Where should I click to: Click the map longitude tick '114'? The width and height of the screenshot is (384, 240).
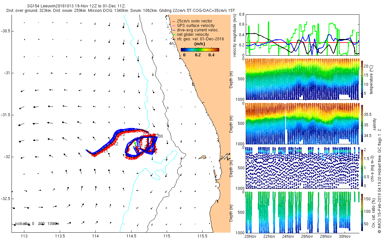pos(95,236)
